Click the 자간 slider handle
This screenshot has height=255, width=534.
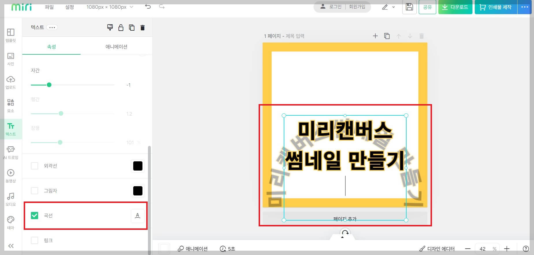click(x=49, y=85)
